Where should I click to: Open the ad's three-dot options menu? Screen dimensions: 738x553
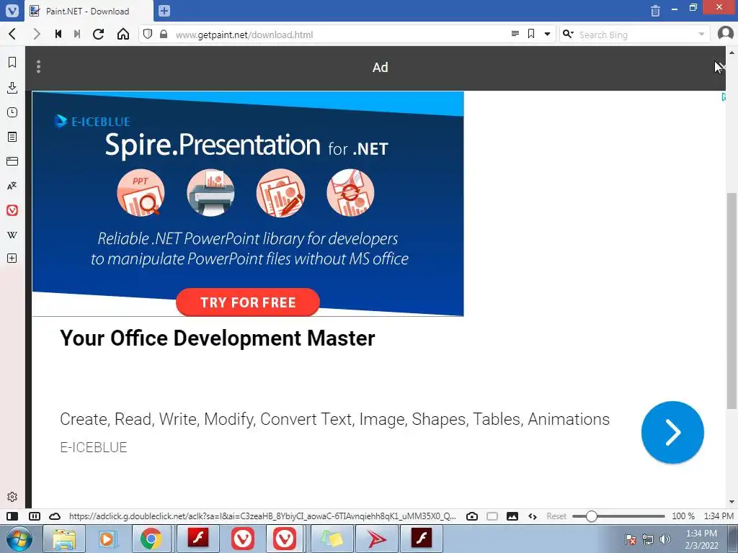[39, 67]
